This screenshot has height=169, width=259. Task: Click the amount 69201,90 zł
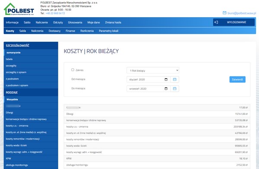pyautogui.click(x=241, y=152)
